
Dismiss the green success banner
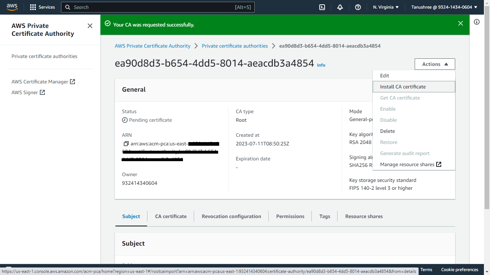pyautogui.click(x=461, y=23)
